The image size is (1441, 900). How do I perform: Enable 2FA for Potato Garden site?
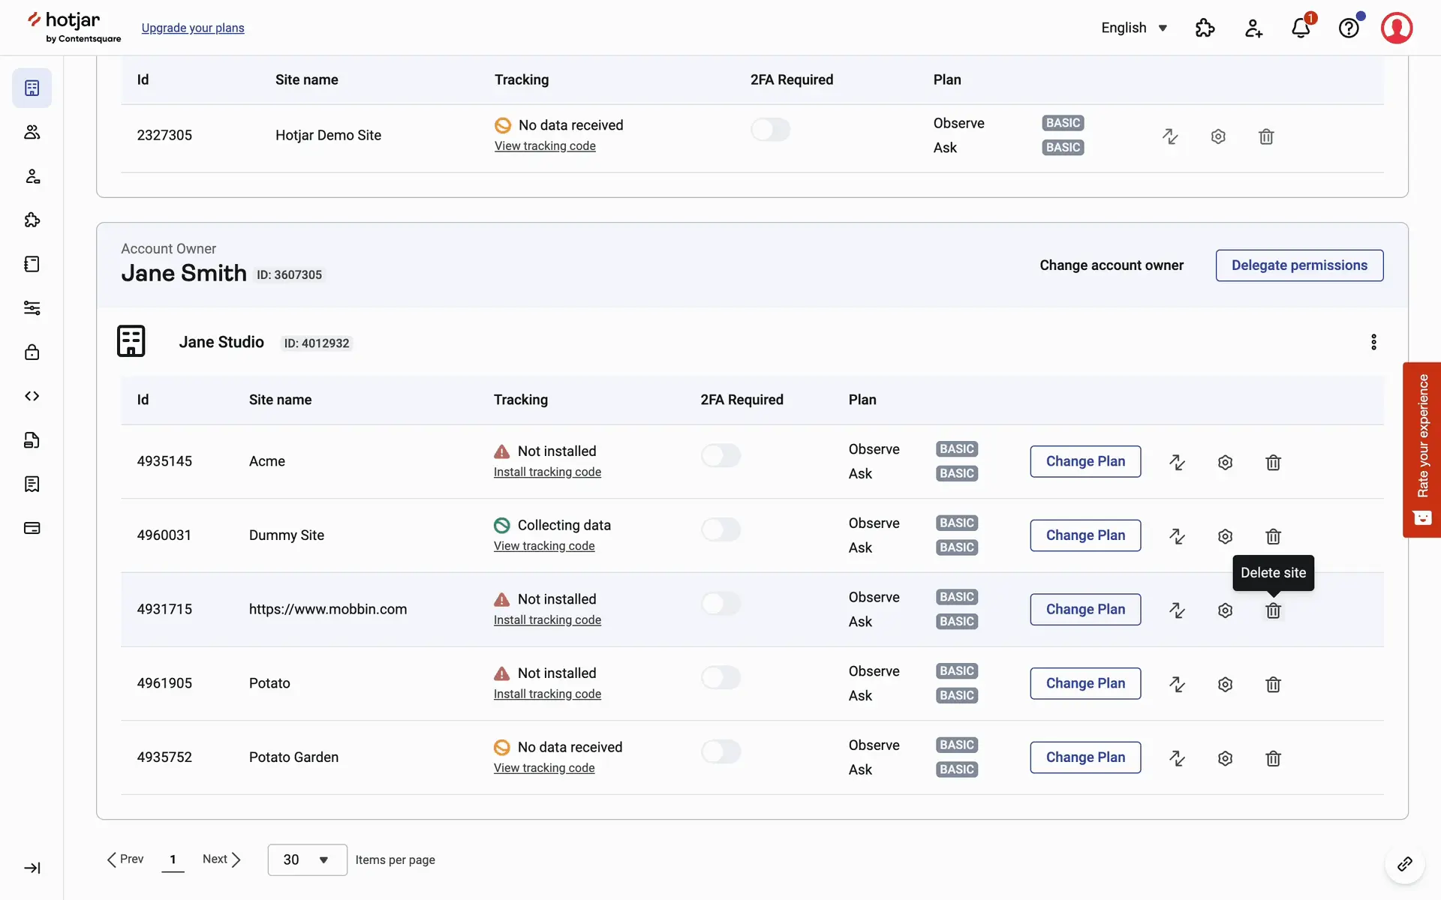tap(720, 751)
